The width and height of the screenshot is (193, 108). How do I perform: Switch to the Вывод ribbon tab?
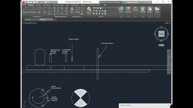click(x=83, y=5)
